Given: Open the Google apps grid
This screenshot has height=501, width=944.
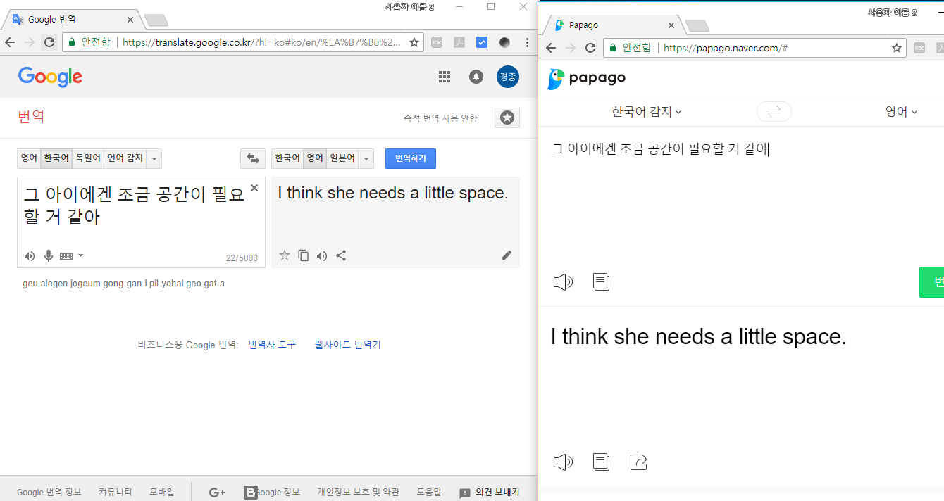Looking at the screenshot, I should click(445, 77).
